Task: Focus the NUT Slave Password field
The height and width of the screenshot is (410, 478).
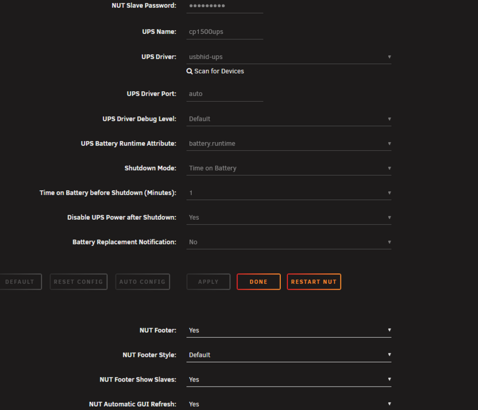Action: click(225, 6)
